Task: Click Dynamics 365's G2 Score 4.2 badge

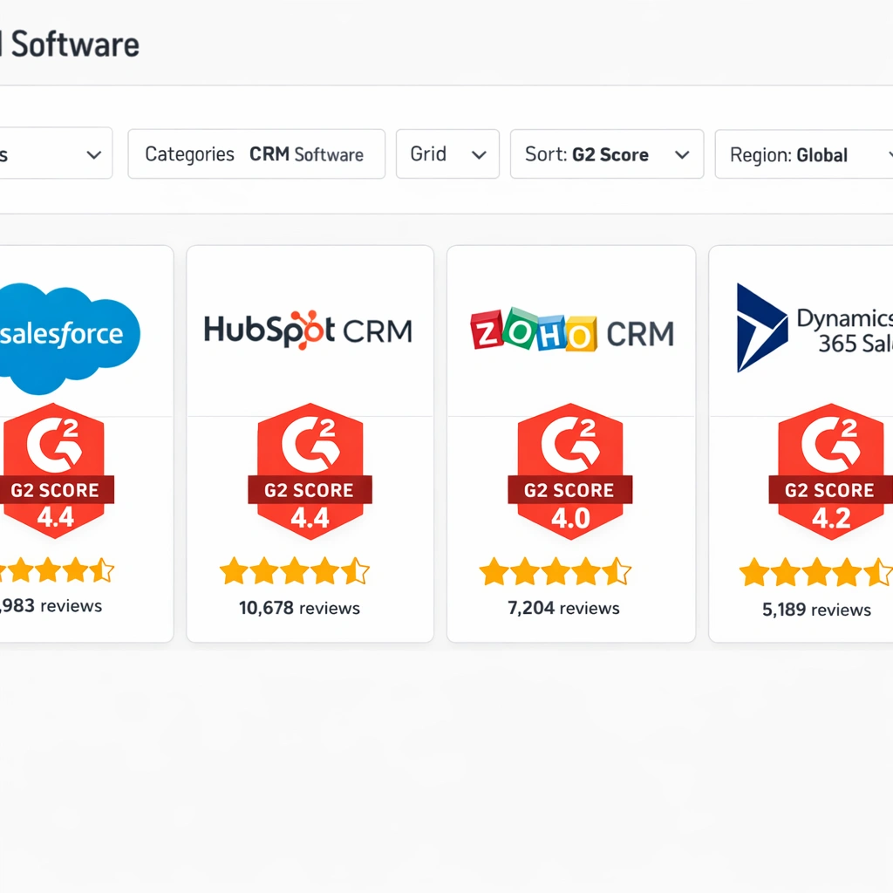Action: 829,473
